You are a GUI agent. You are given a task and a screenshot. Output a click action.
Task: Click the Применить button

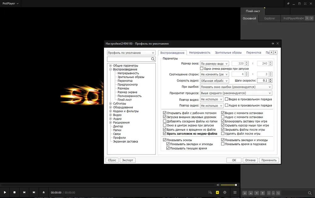pyautogui.click(x=269, y=160)
